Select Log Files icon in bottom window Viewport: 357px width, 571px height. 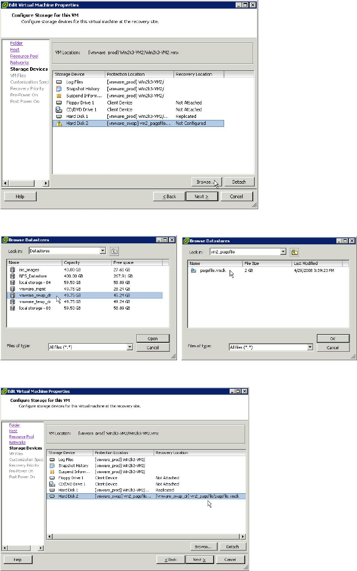coord(52,460)
